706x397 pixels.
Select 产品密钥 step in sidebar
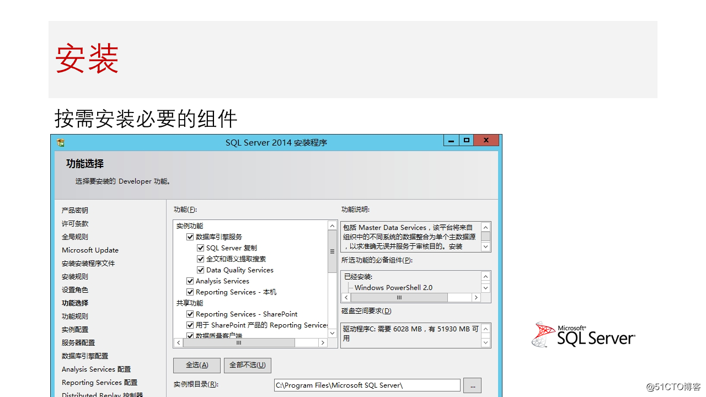coord(75,211)
